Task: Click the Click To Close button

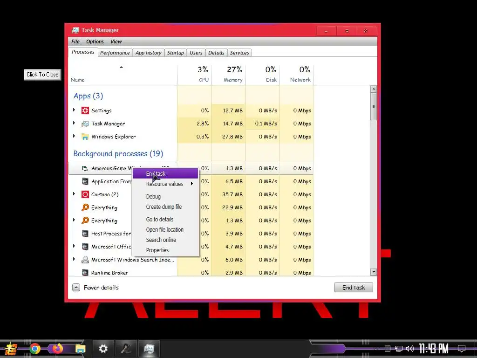Action: (x=42, y=75)
